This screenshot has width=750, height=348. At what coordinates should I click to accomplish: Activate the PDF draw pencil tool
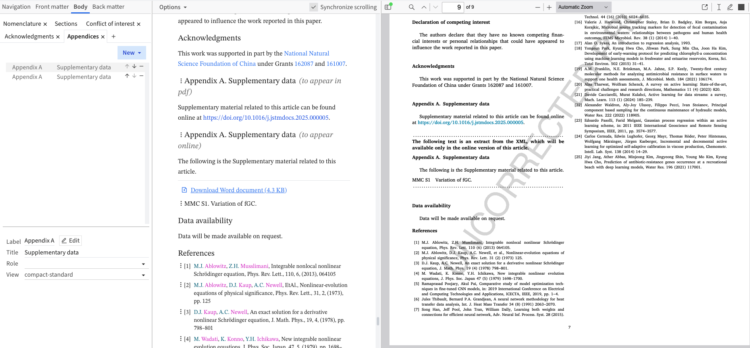[x=730, y=7]
